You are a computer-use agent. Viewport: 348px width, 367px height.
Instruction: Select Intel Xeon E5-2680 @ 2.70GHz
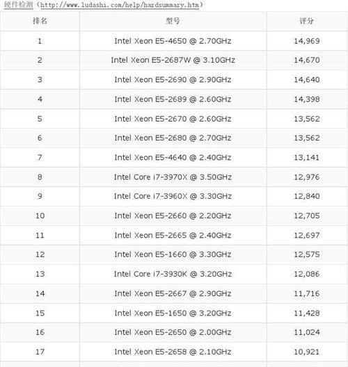[x=173, y=138]
